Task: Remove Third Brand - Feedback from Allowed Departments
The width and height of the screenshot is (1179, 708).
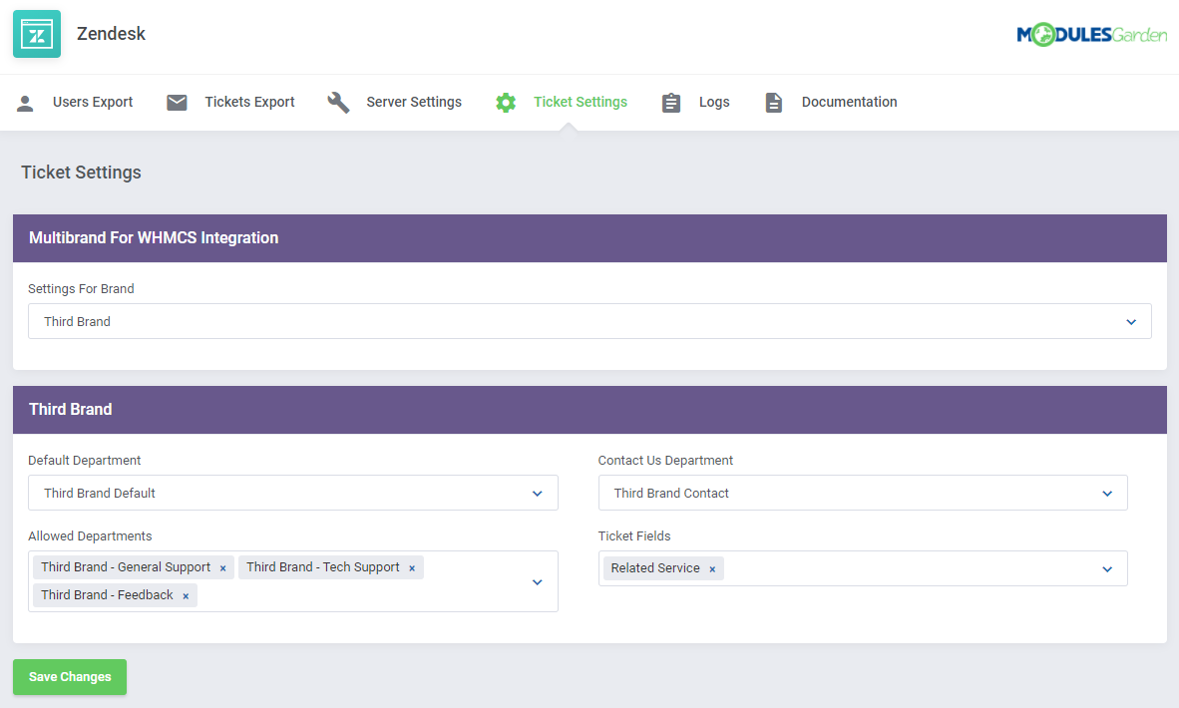Action: (x=186, y=594)
